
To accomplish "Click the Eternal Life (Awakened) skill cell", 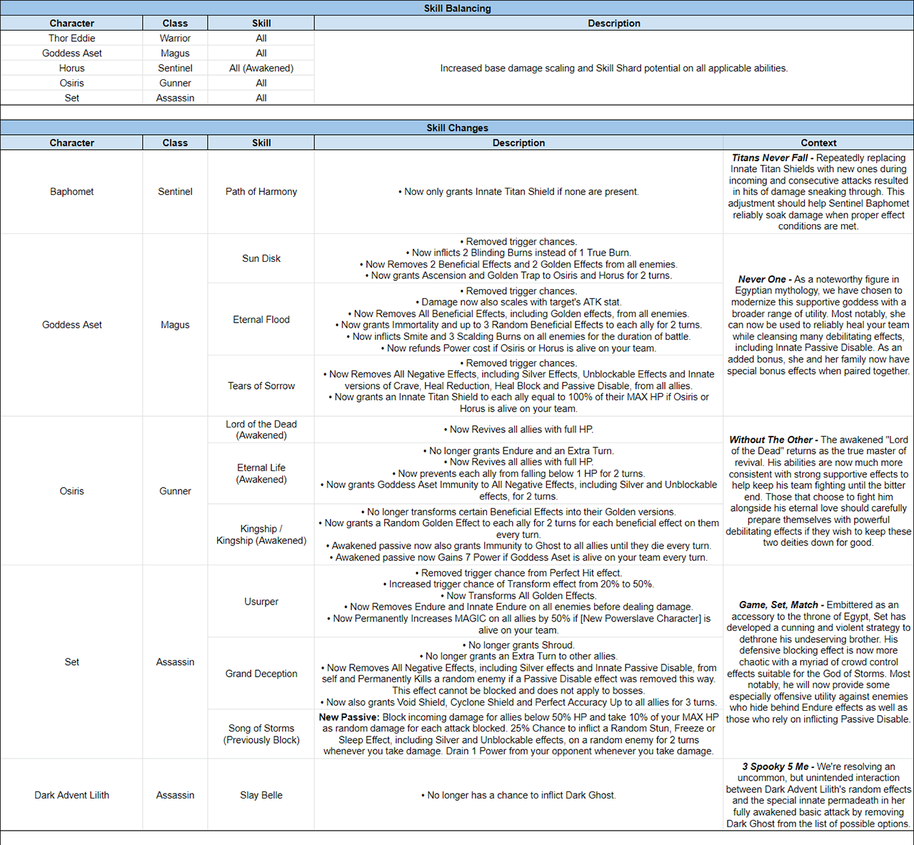I will 261,473.
